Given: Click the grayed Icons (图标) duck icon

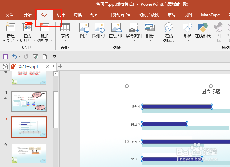Looking at the screenshot, I should coord(219,27).
